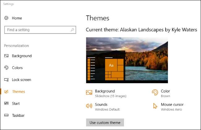Open the Colors settings page
201x130 pixels.
(17, 68)
